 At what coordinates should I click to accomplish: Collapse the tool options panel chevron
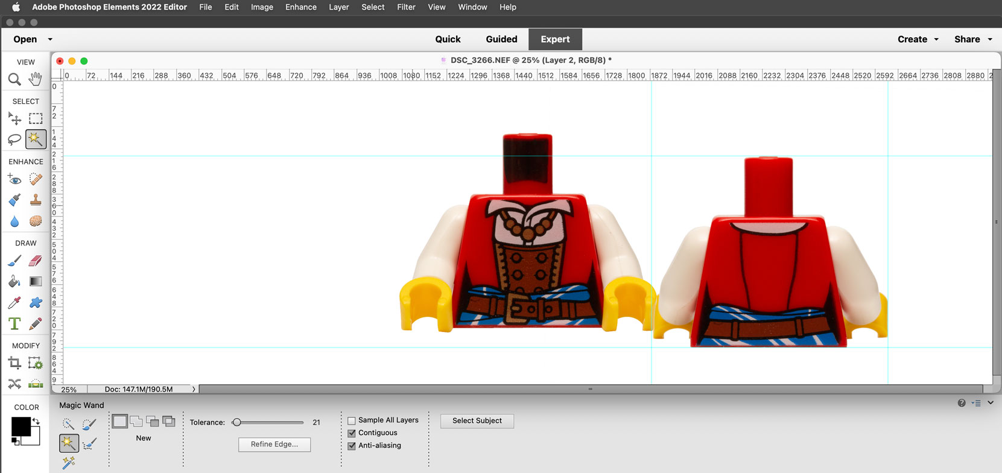[991, 402]
